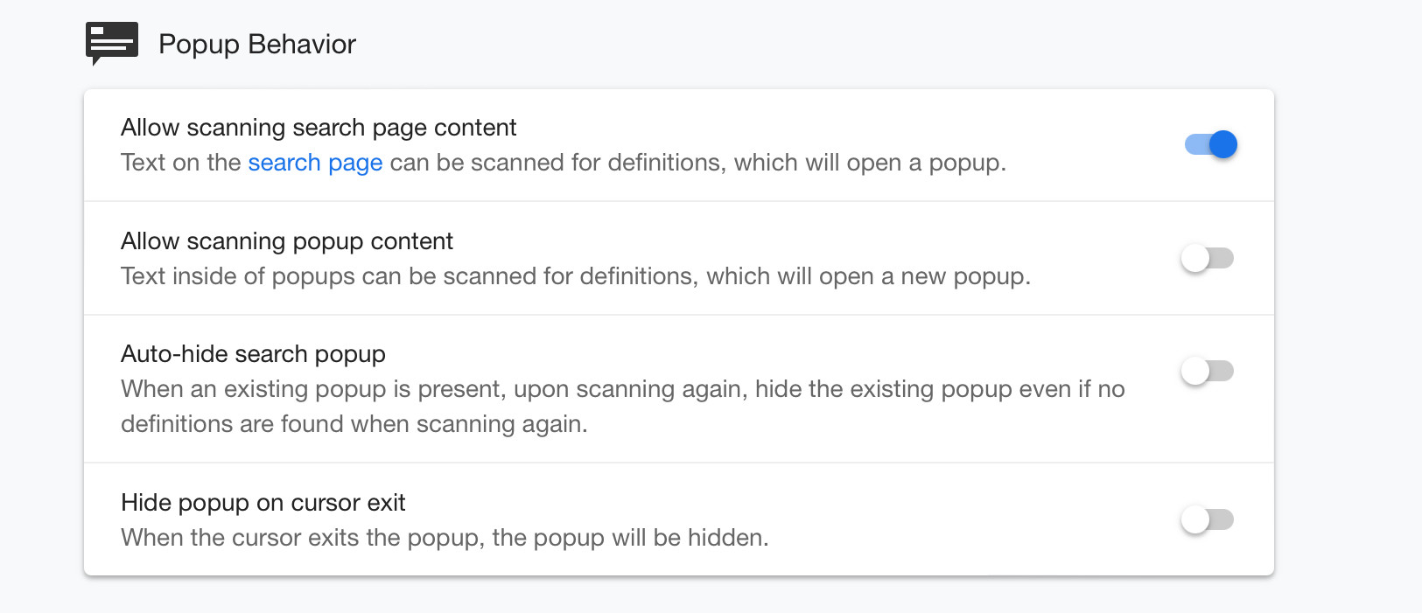Viewport: 1422px width, 613px height.
Task: Click "hide the existing popup even if no" text
Action: [x=940, y=389]
